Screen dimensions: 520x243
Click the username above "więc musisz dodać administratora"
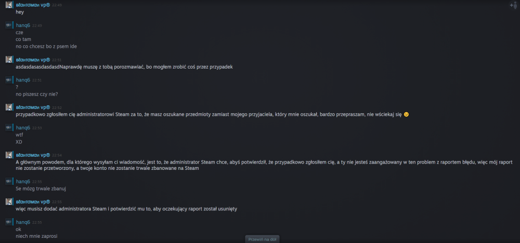33,201
